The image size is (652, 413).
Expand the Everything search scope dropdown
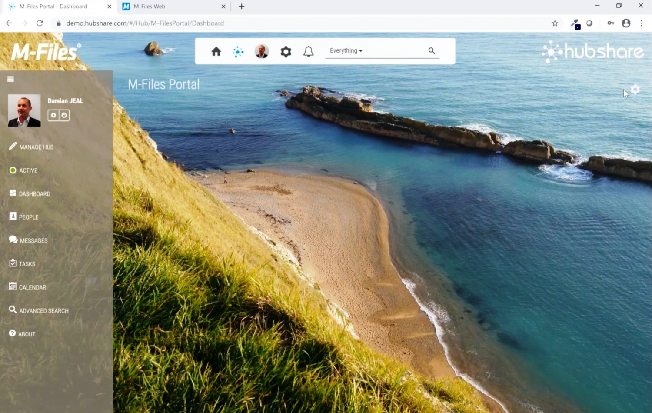346,51
